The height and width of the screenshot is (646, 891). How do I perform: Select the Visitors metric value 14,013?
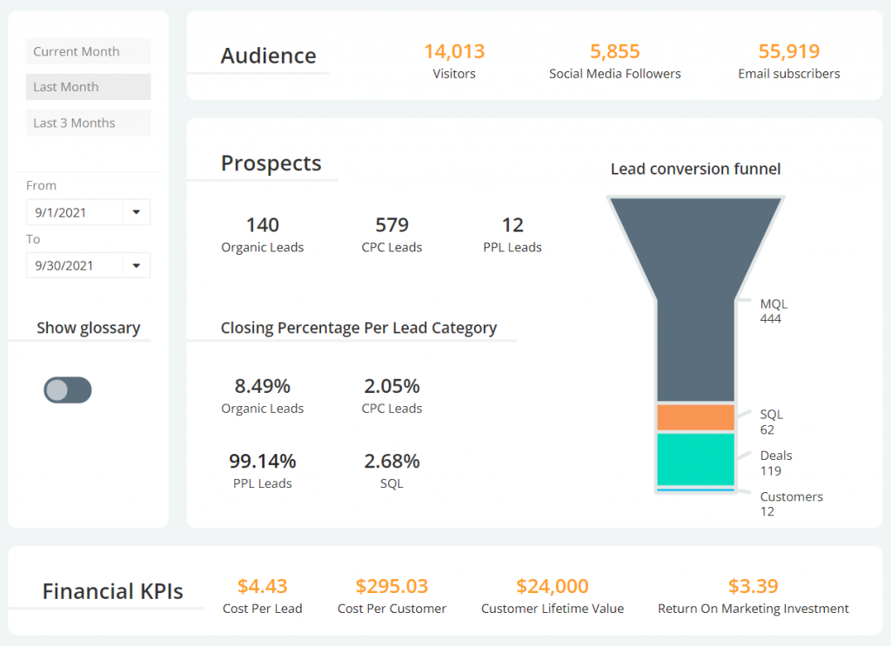point(454,51)
